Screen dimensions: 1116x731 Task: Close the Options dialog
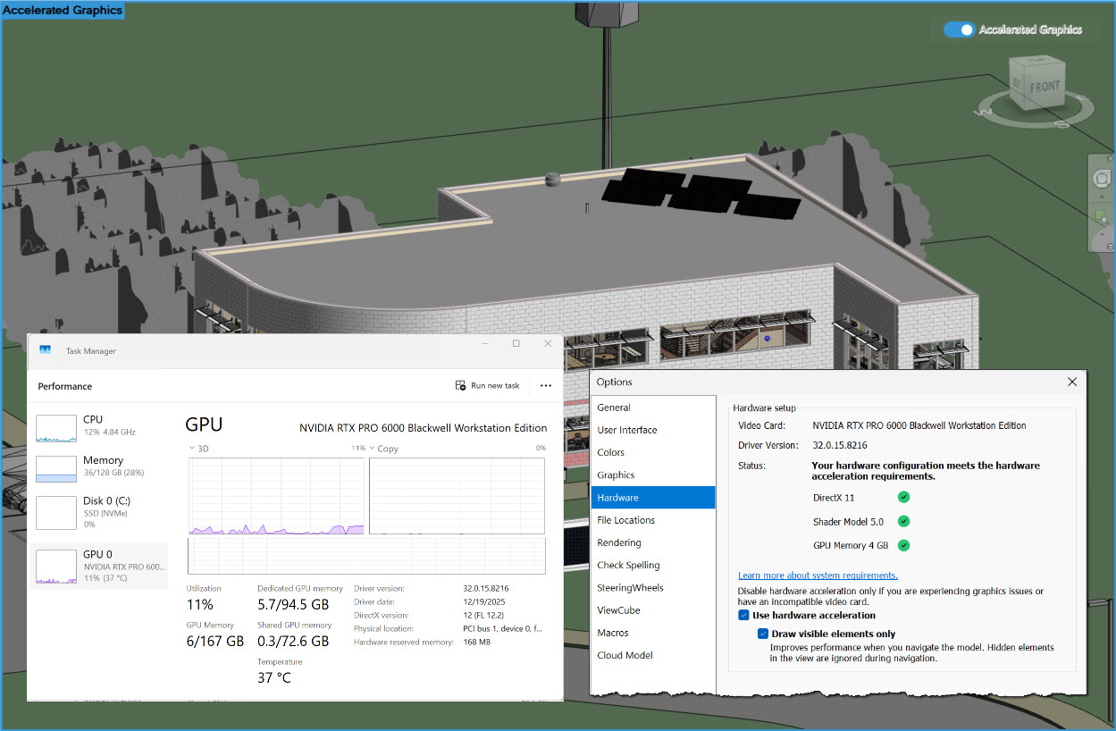[1072, 382]
